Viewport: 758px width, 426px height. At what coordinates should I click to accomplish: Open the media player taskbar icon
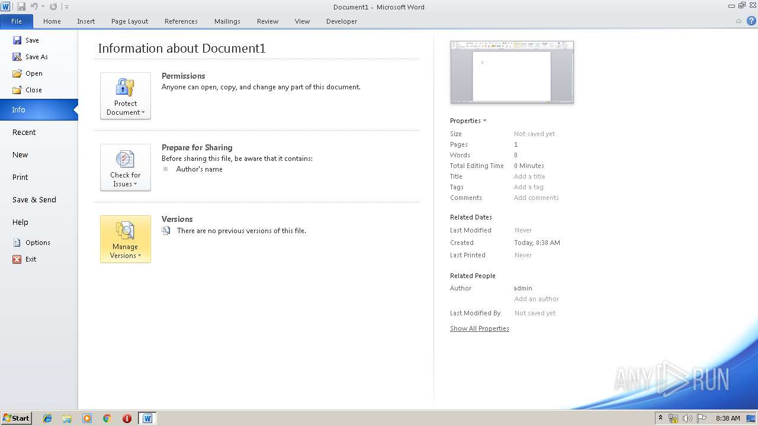point(87,418)
